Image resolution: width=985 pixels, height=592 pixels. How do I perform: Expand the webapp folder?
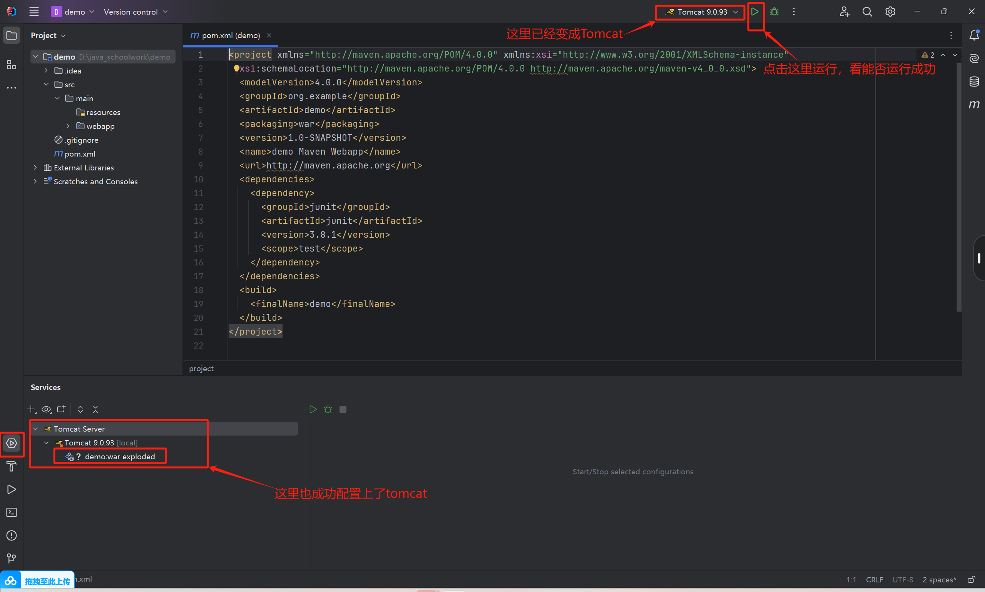pyautogui.click(x=68, y=126)
